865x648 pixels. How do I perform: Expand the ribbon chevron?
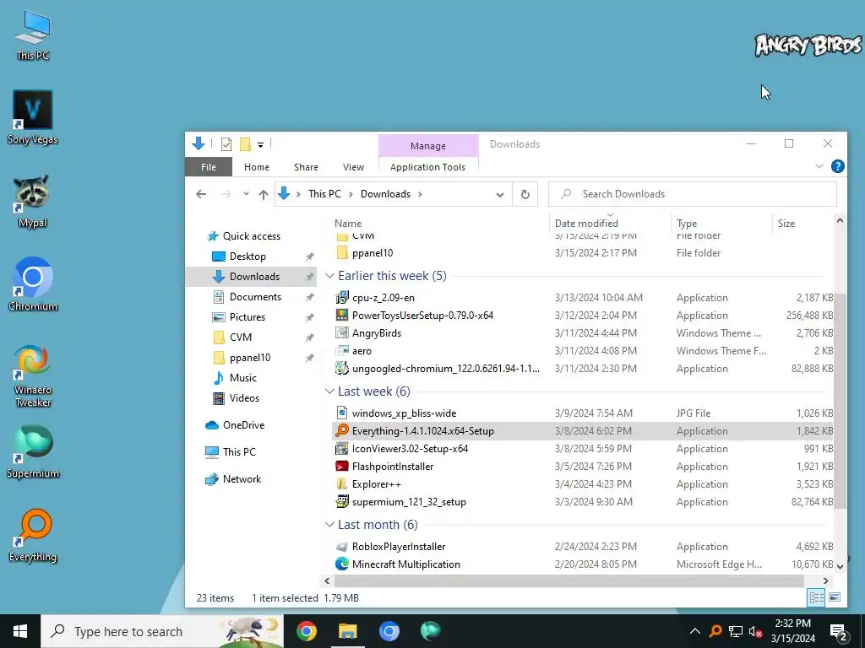819,166
